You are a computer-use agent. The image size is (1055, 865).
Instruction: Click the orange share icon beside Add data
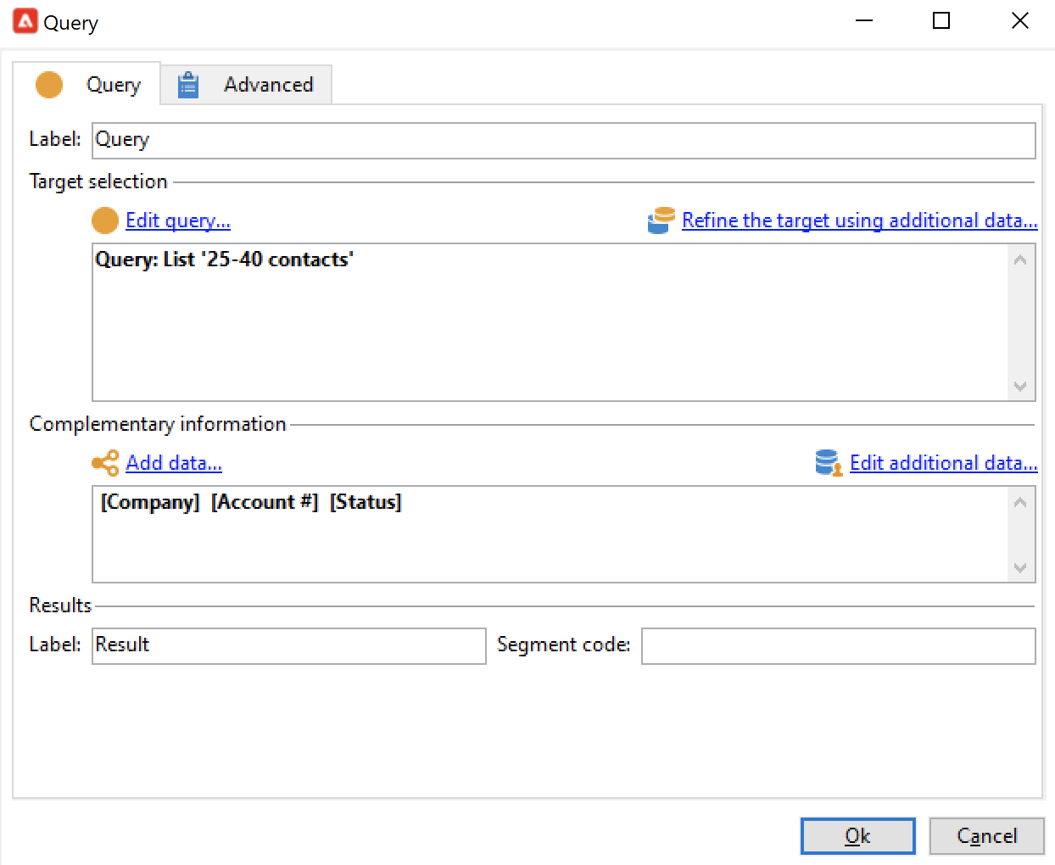(105, 463)
